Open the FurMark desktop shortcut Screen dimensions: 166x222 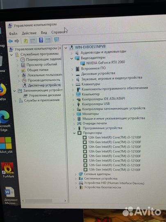[x=8, y=170]
